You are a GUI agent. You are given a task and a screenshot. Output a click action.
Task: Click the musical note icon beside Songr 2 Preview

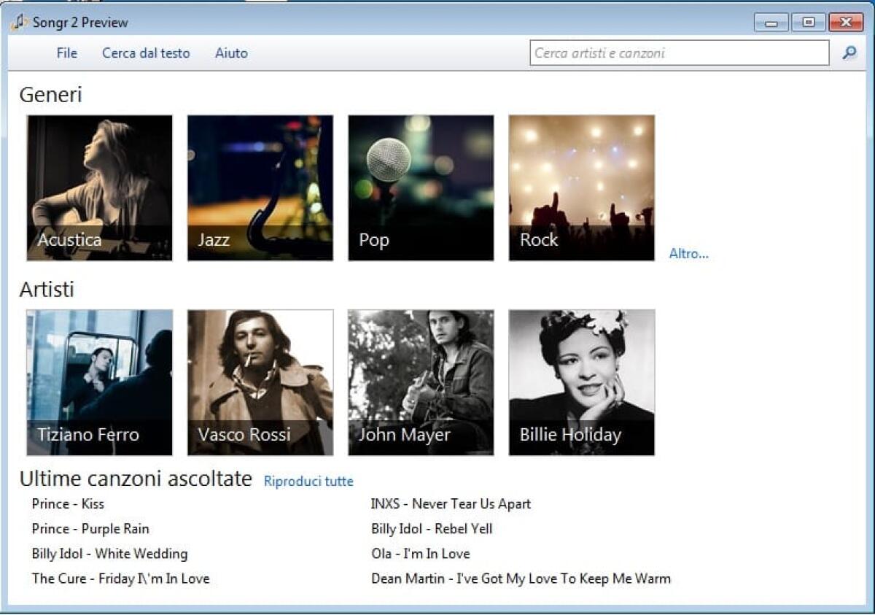coord(17,21)
